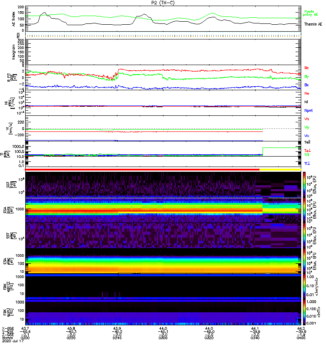Select the Kyoto proxy AE legend label
The height and width of the screenshot is (347, 326).
click(x=310, y=13)
